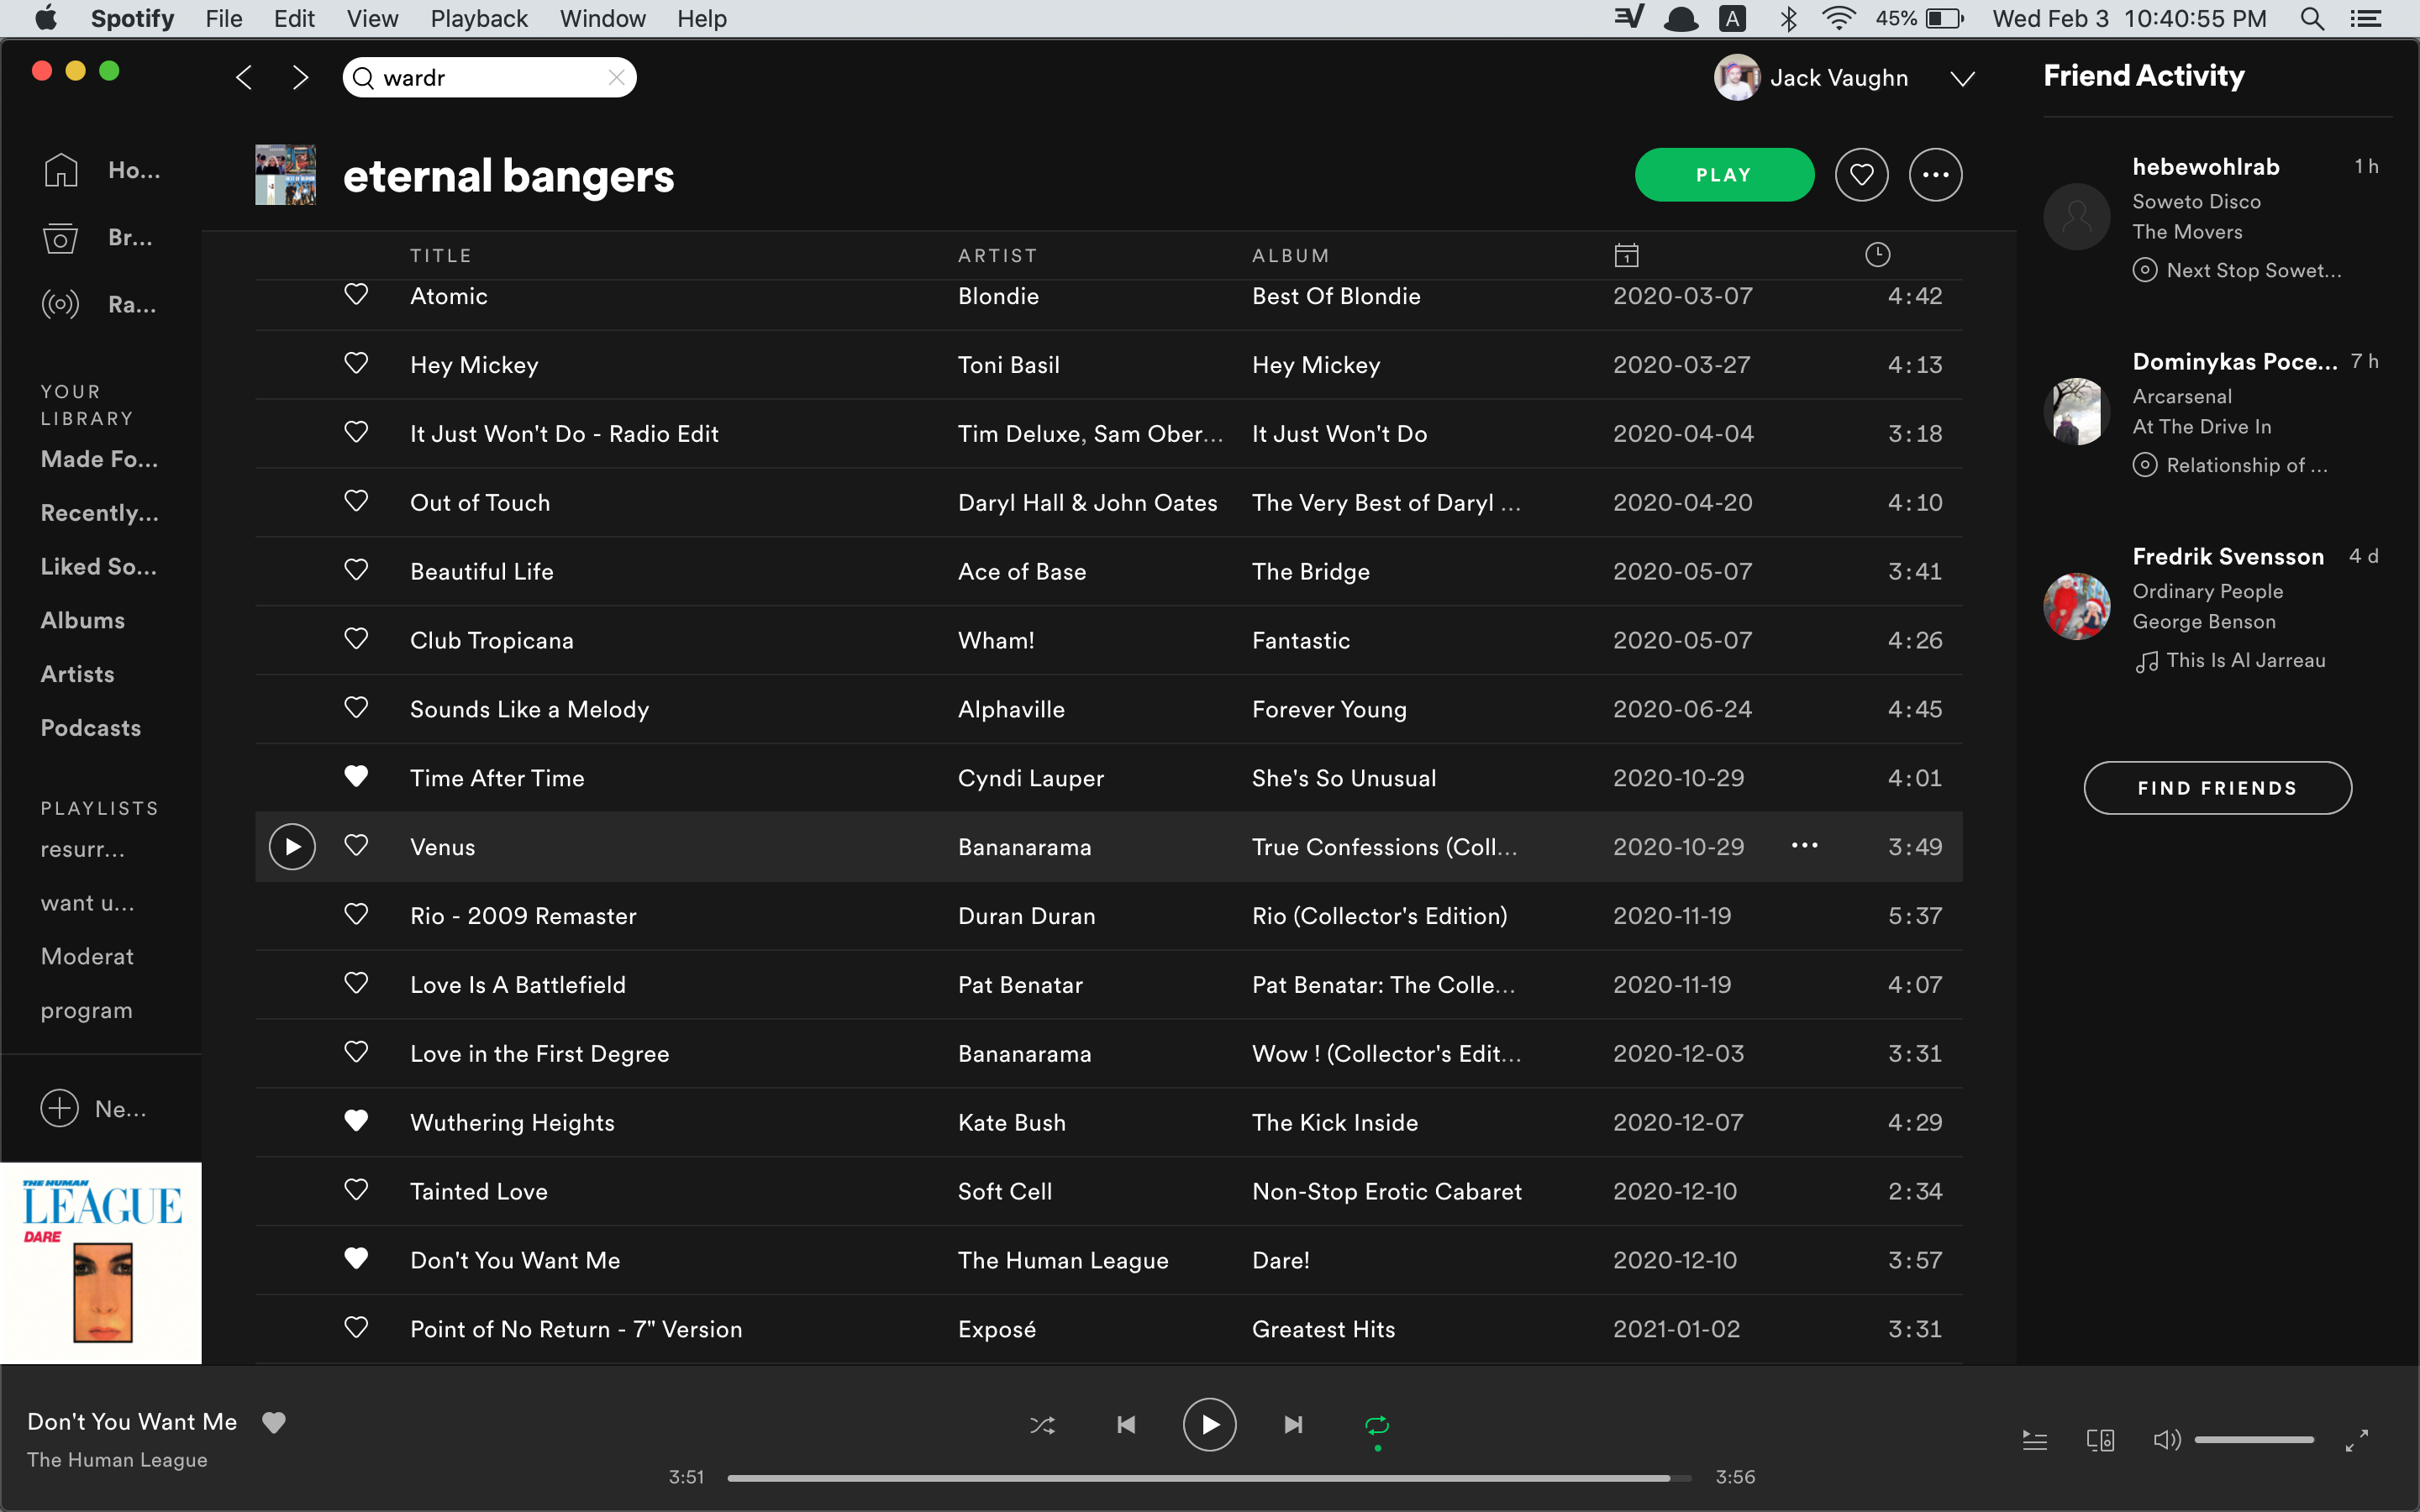Like the Hey Mickey track
This screenshot has height=1512, width=2420.
(x=356, y=363)
